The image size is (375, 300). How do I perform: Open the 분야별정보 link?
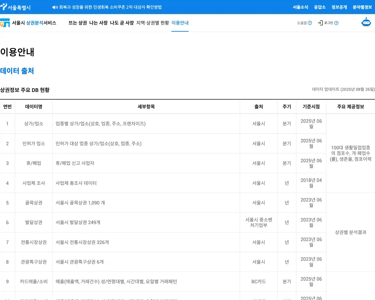pos(362,7)
